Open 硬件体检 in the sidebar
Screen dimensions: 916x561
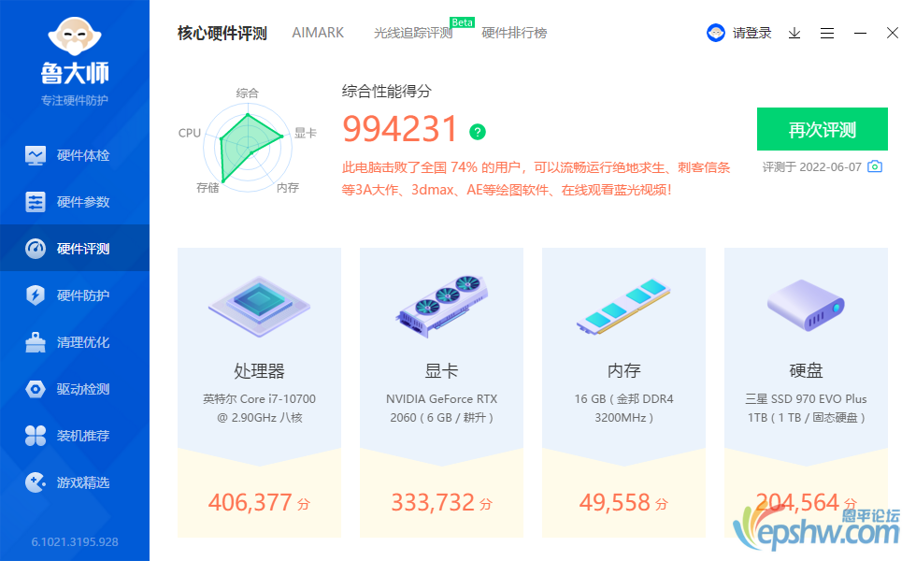pyautogui.click(x=75, y=155)
